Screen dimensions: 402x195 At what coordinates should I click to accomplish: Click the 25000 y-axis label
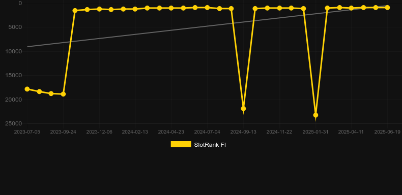click(14, 123)
